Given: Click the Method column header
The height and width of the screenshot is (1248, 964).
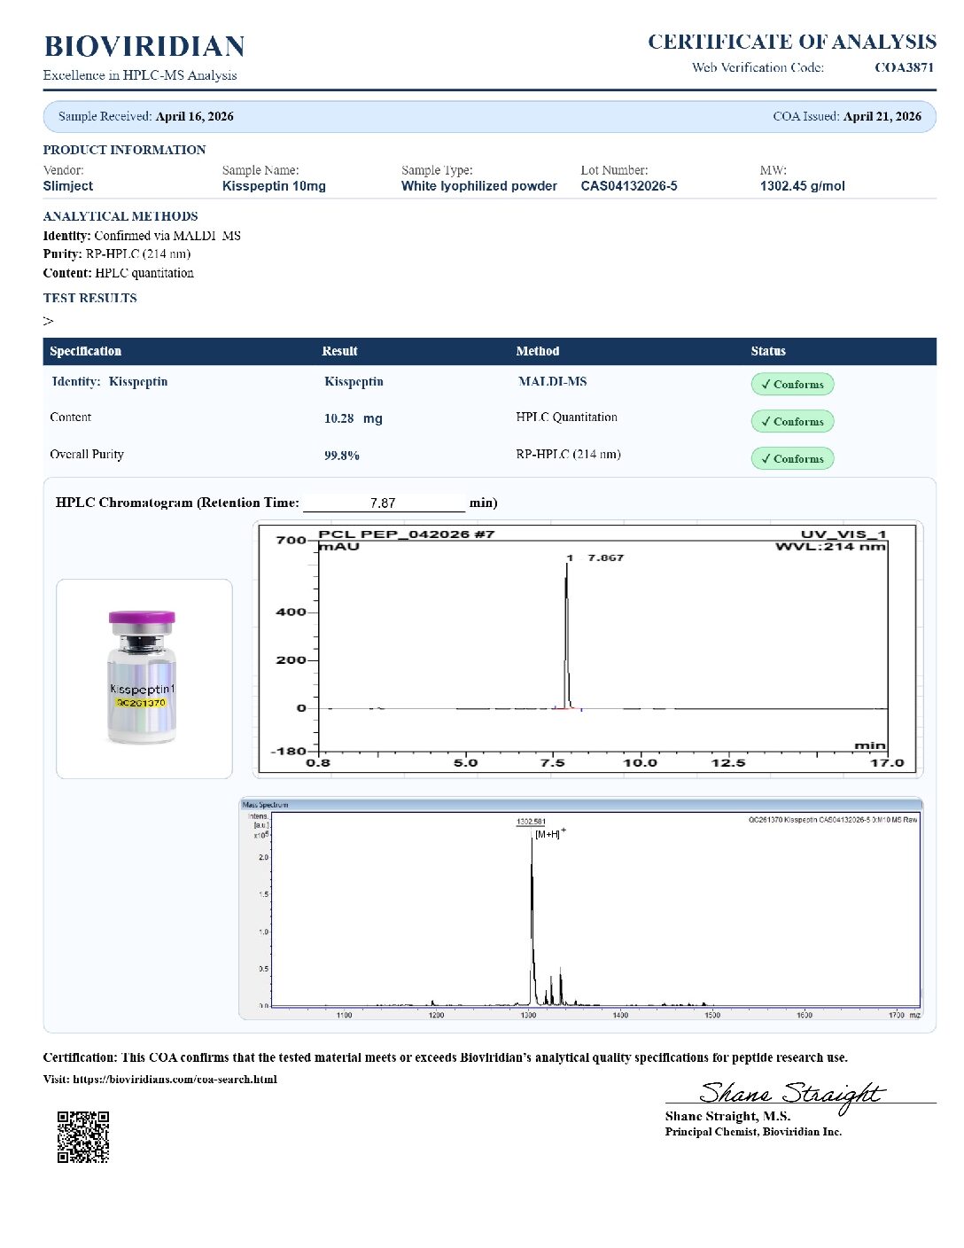Looking at the screenshot, I should point(538,351).
